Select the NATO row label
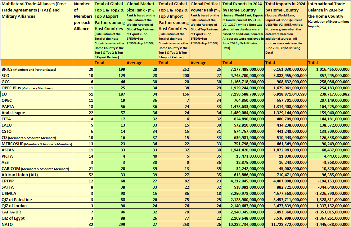This screenshot has width=351, height=228. [37, 224]
